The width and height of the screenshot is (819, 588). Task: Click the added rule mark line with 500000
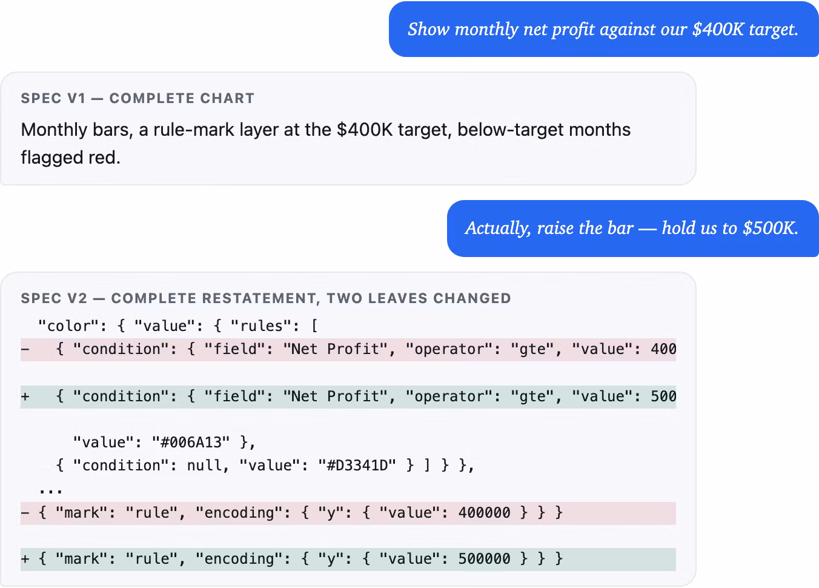[348, 559]
